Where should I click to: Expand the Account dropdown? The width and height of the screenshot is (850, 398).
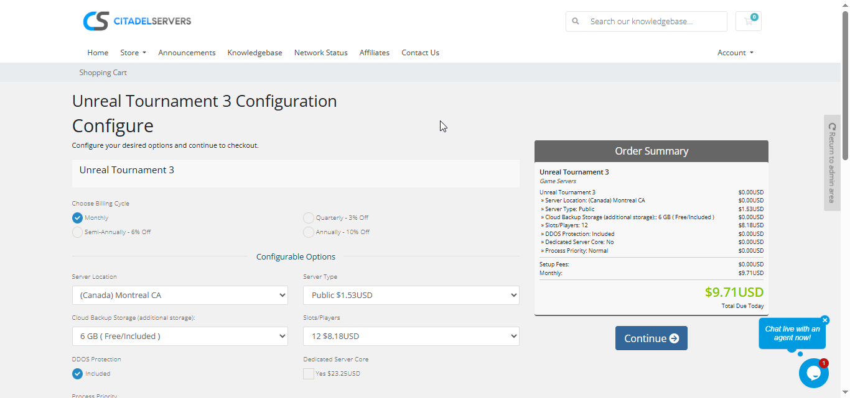[736, 53]
